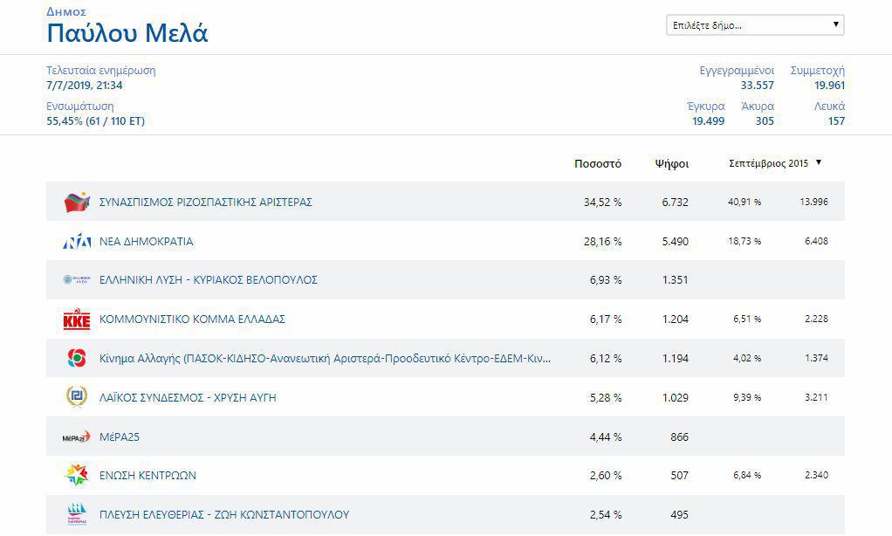Click the Ψήφοι column header
Image resolution: width=892 pixels, height=536 pixels.
[671, 163]
